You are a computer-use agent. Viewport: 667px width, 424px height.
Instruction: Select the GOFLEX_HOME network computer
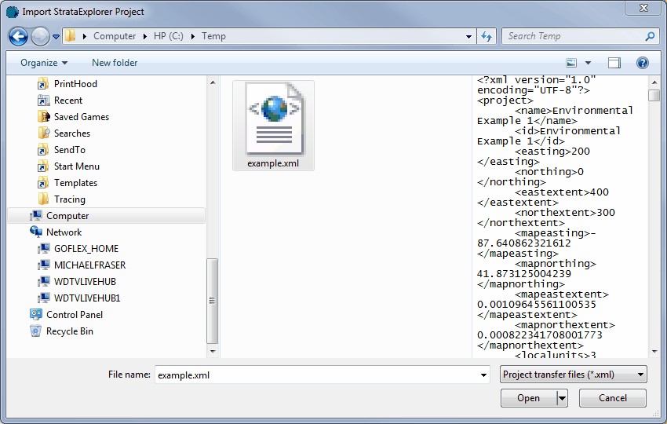click(x=86, y=249)
